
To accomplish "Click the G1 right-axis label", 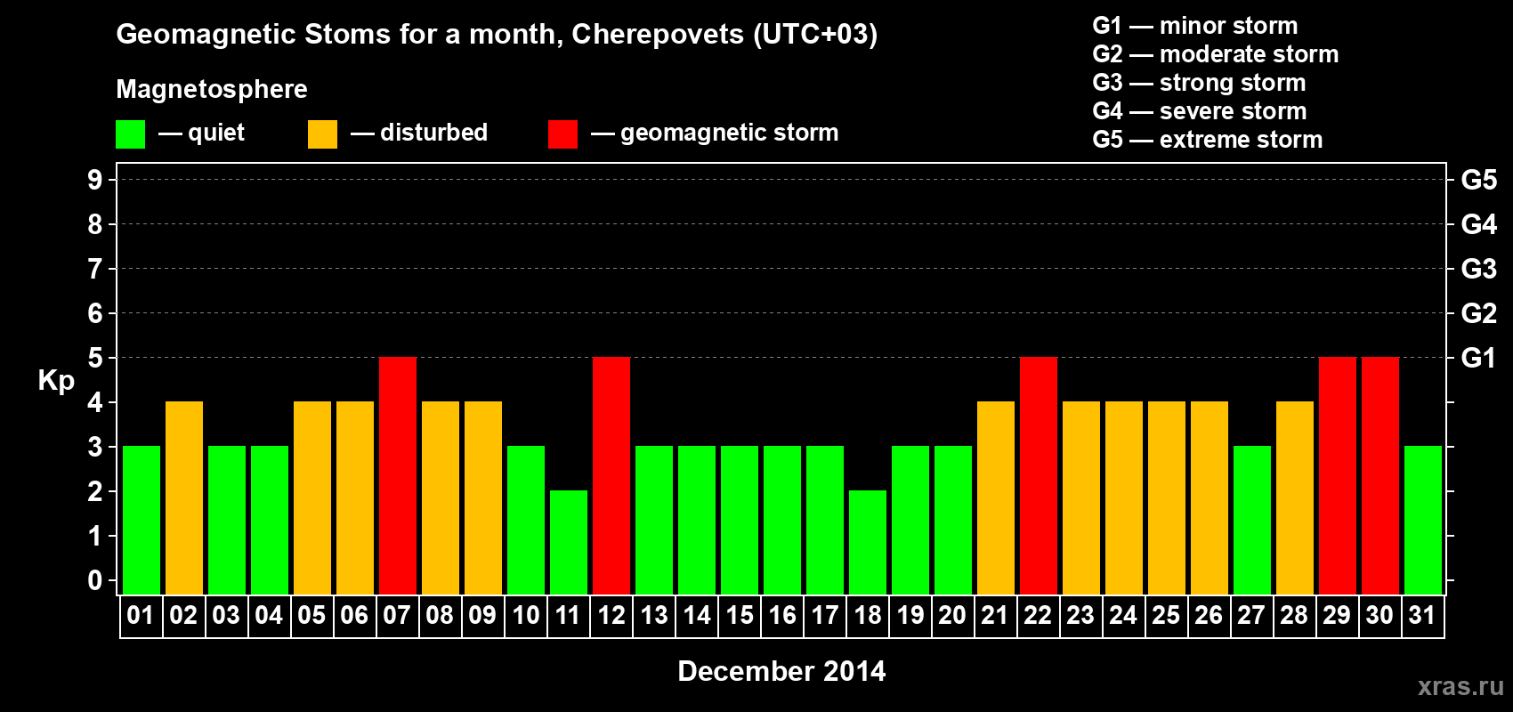I will point(1478,358).
